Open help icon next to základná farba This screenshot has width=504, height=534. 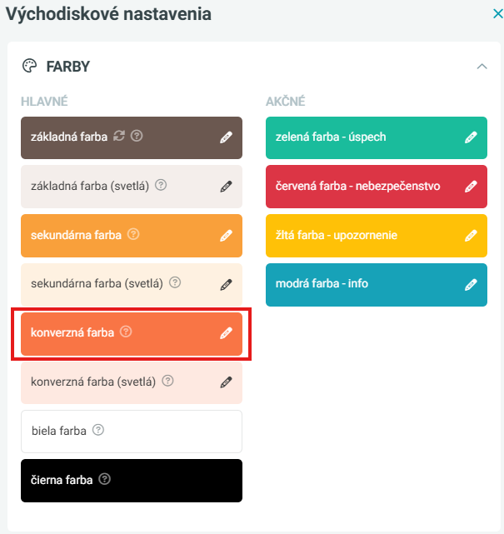(137, 137)
